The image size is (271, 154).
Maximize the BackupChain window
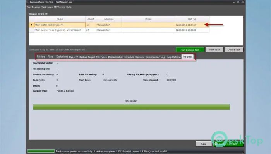(238, 2)
